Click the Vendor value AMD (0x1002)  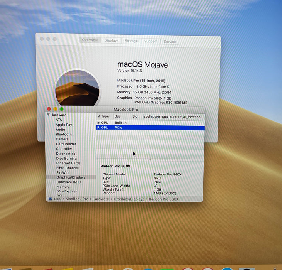pyautogui.click(x=165, y=193)
